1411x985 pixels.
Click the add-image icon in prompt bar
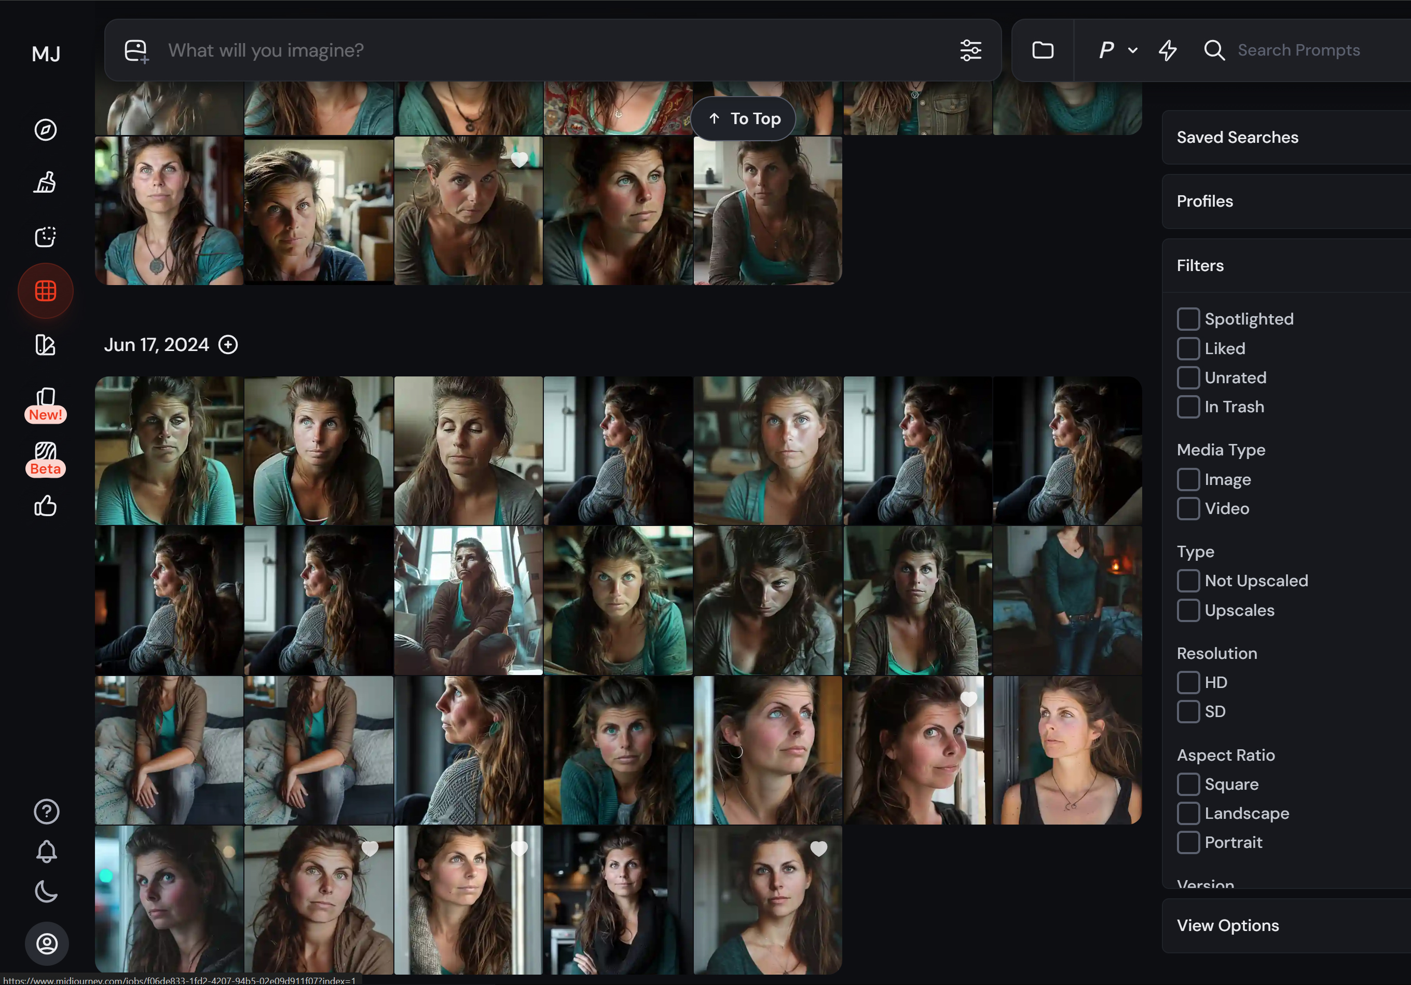[x=136, y=51]
